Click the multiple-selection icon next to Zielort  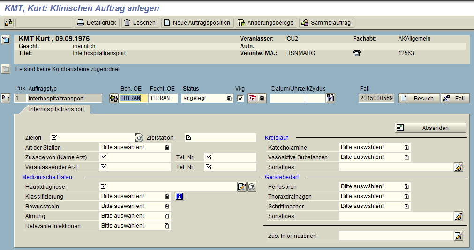click(x=139, y=138)
